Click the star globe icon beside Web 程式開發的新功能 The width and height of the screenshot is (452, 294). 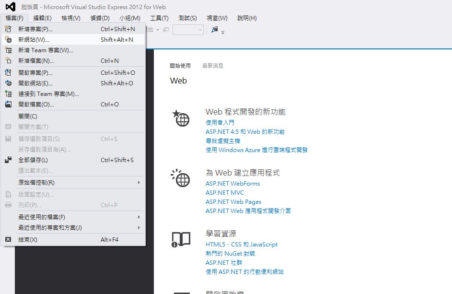[181, 118]
